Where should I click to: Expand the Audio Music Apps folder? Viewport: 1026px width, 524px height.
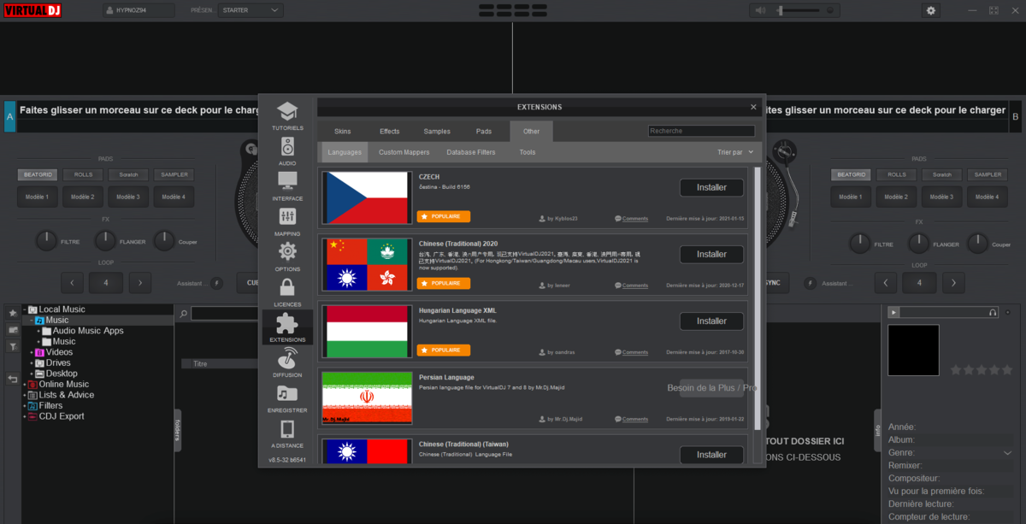(x=38, y=331)
